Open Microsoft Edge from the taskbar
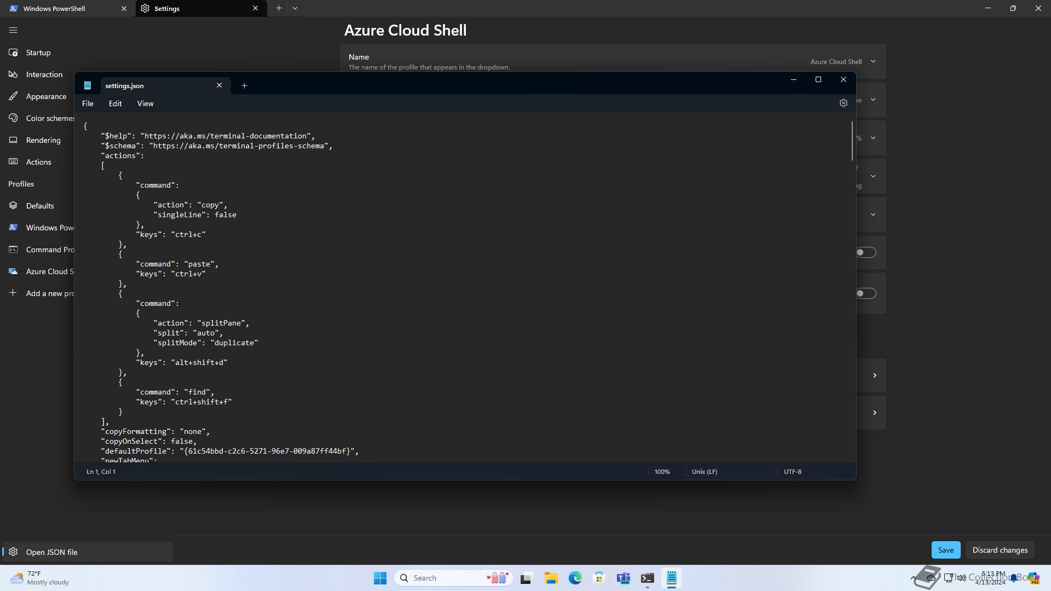This screenshot has height=591, width=1051. click(575, 578)
